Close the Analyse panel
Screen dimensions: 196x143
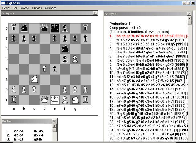click(x=189, y=14)
